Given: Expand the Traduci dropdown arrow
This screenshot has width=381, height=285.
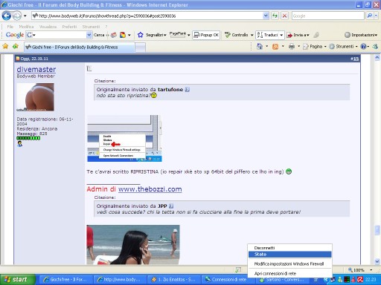Looking at the screenshot, I should point(281,35).
